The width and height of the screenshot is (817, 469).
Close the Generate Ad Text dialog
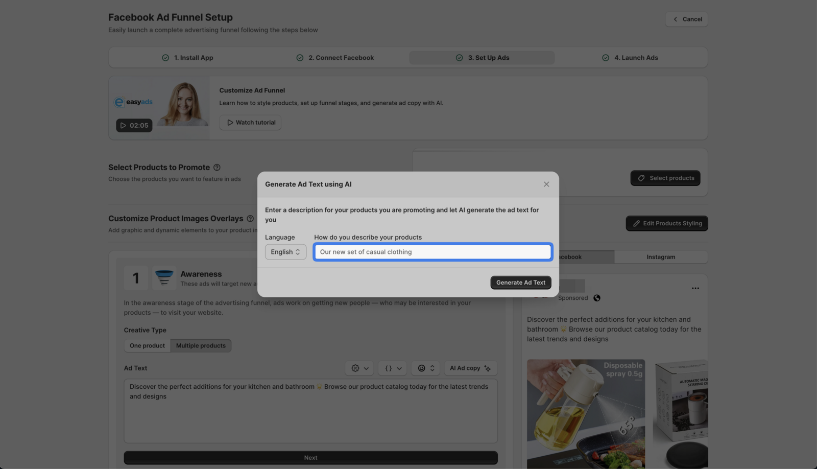[x=546, y=184]
